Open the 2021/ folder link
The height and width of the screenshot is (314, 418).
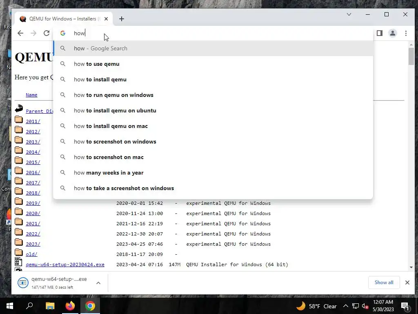[x=33, y=224]
